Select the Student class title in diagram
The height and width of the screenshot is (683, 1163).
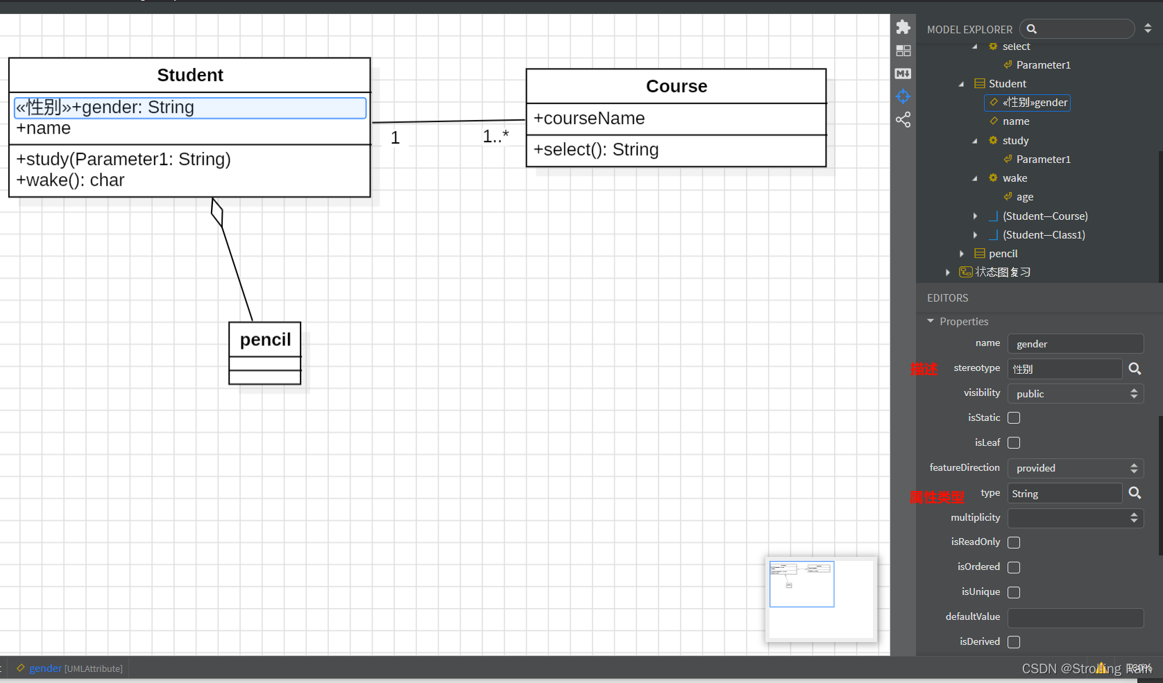point(190,75)
